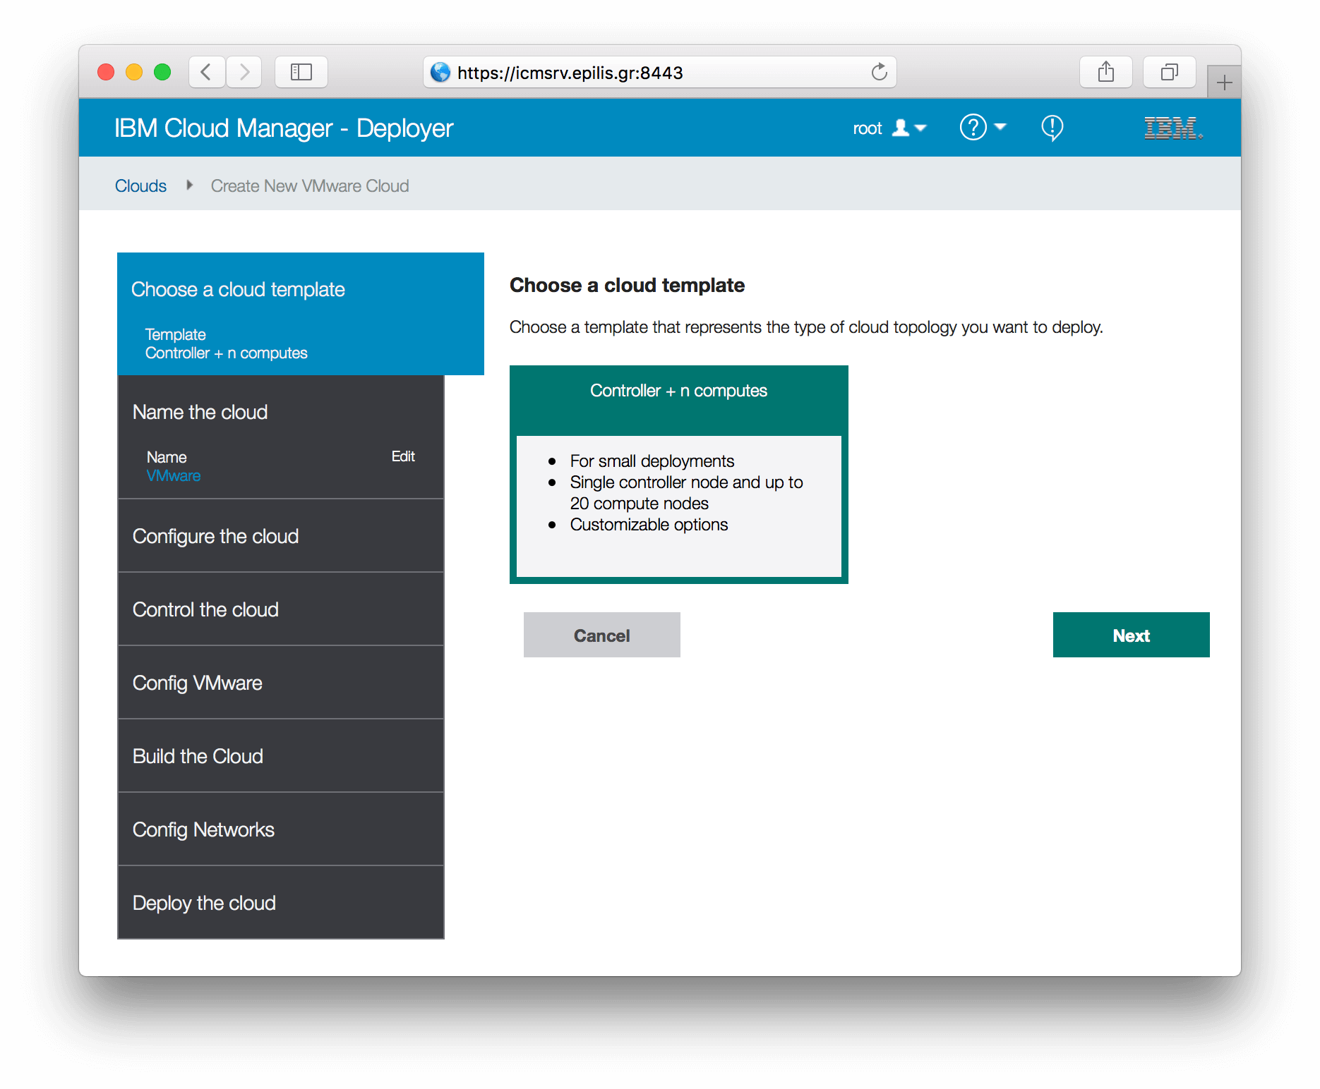Open the 'Configure the cloud' step

[281, 536]
